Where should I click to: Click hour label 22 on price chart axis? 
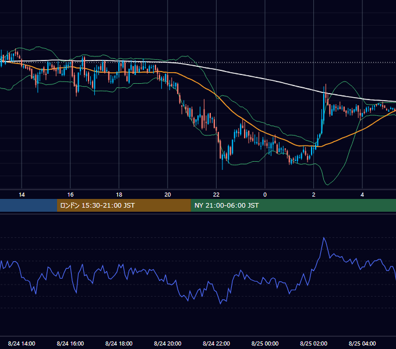(217, 195)
